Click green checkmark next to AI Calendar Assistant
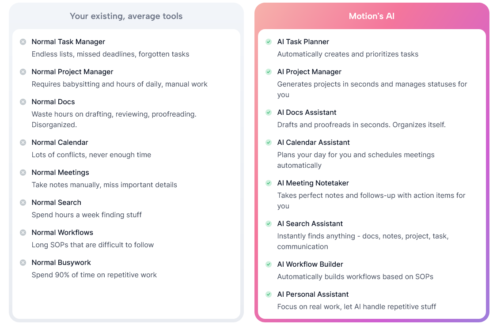The image size is (493, 325). pos(269,142)
